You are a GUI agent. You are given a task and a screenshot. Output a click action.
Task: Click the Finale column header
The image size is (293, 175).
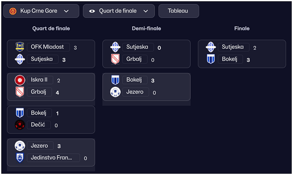[x=241, y=28]
